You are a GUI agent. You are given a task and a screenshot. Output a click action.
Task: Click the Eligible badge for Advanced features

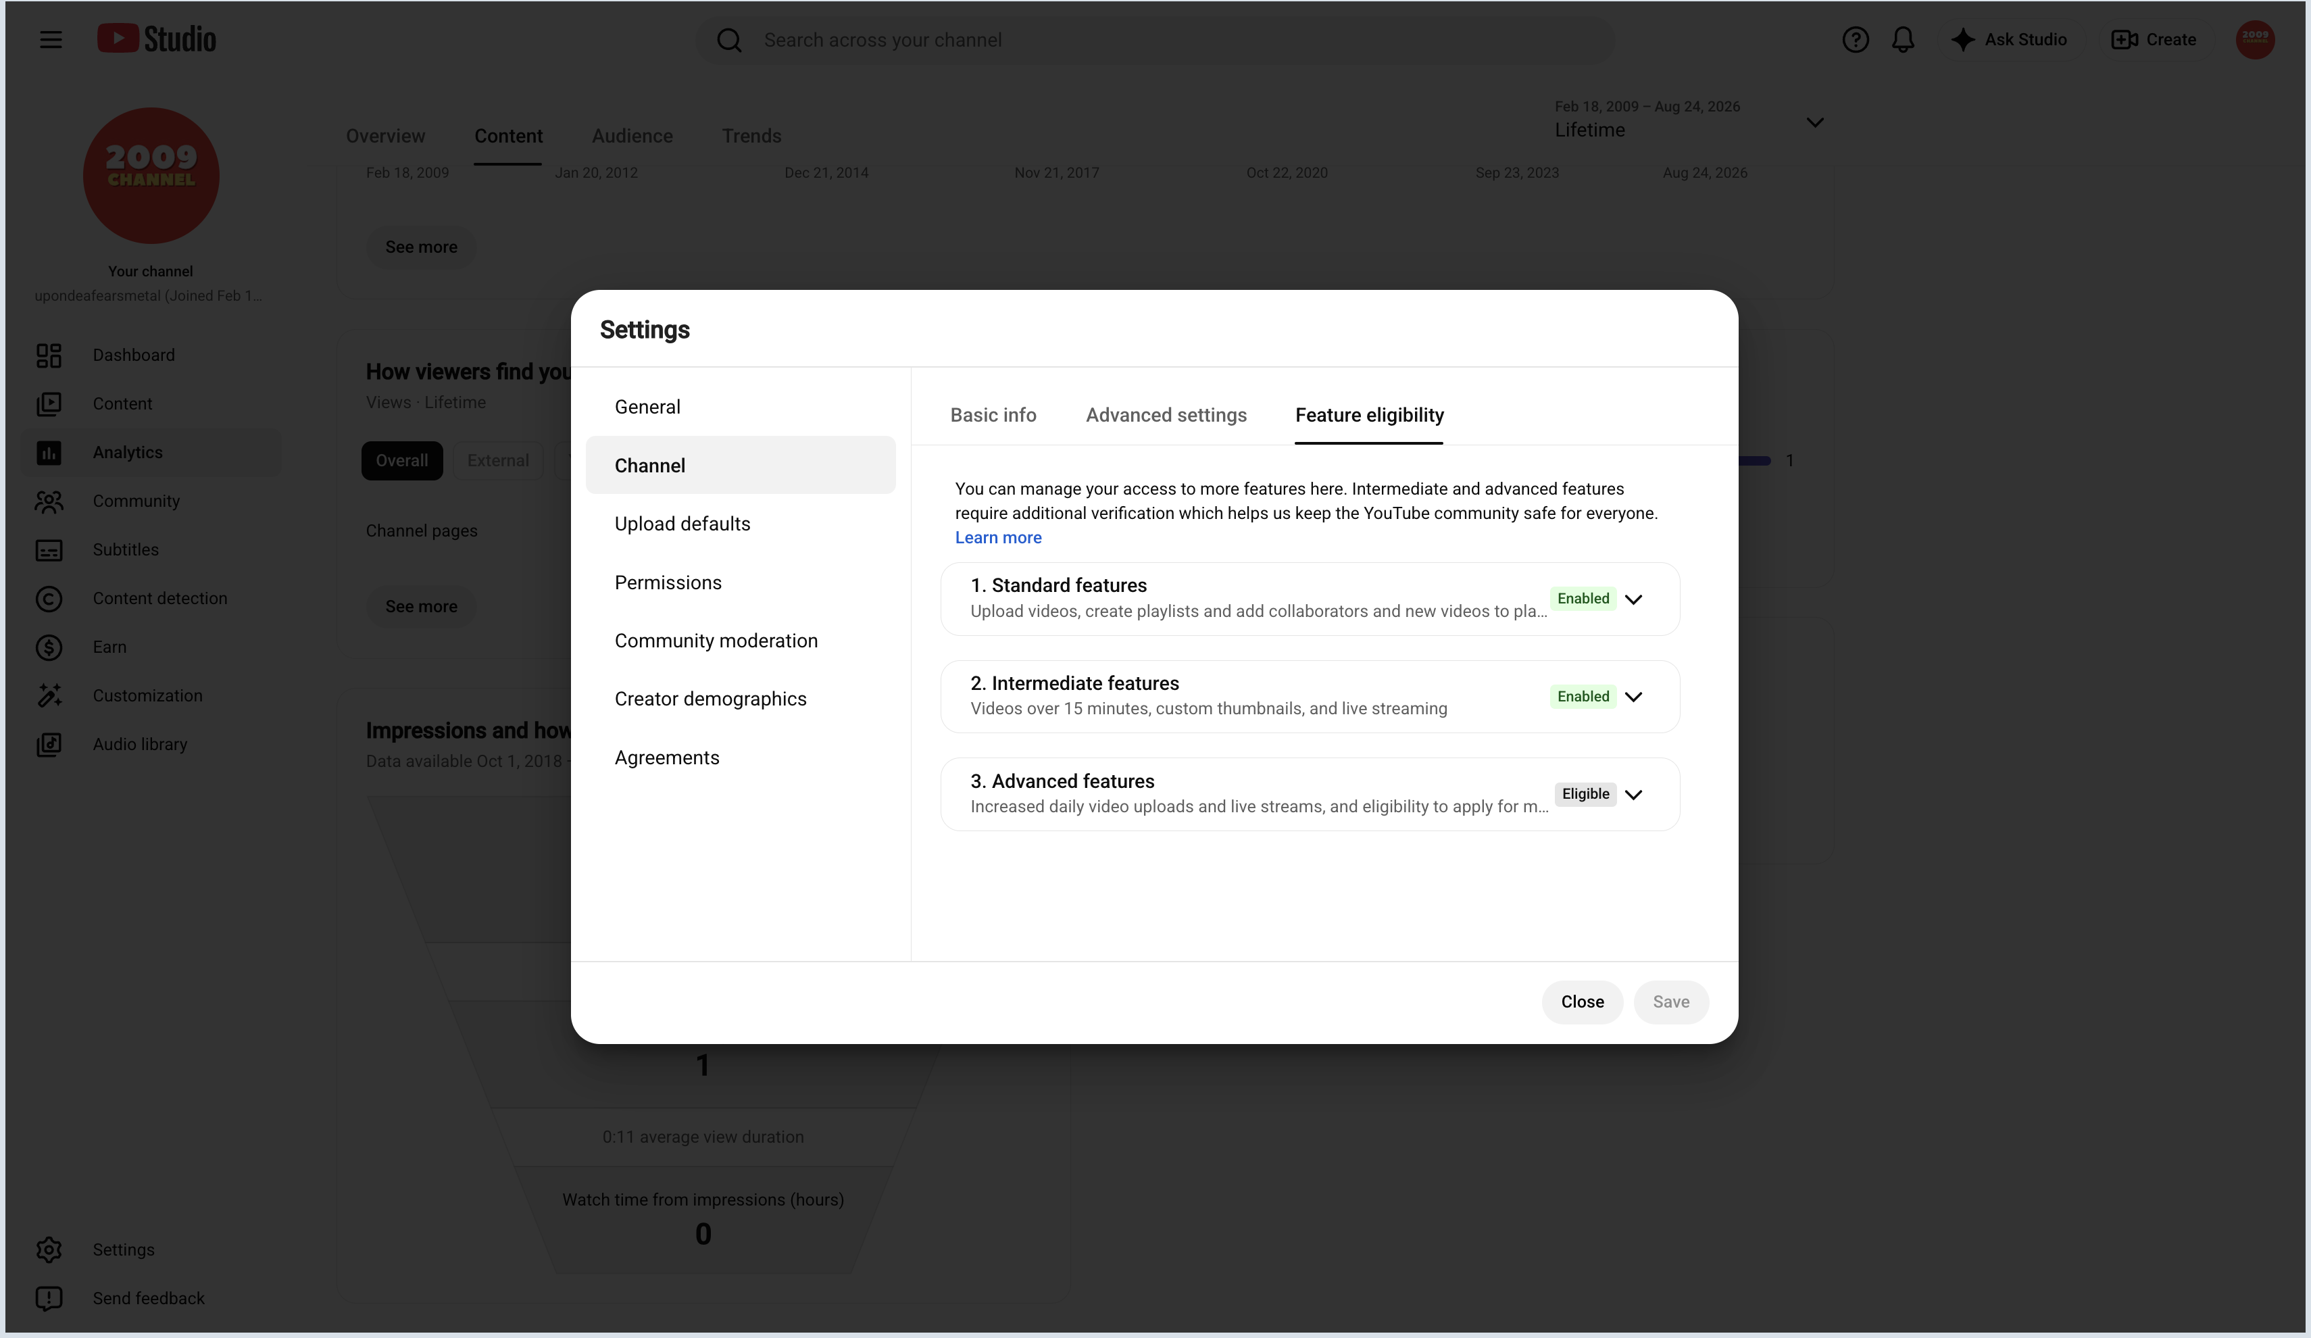click(x=1585, y=794)
